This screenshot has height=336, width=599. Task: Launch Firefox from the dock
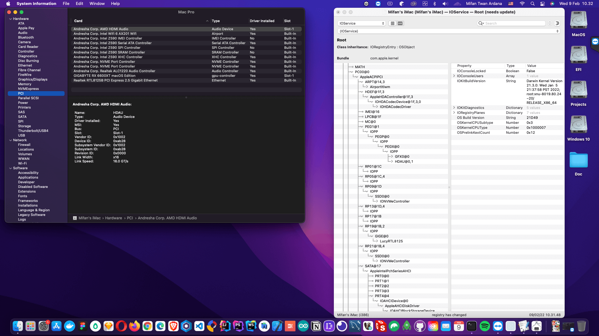(134, 326)
